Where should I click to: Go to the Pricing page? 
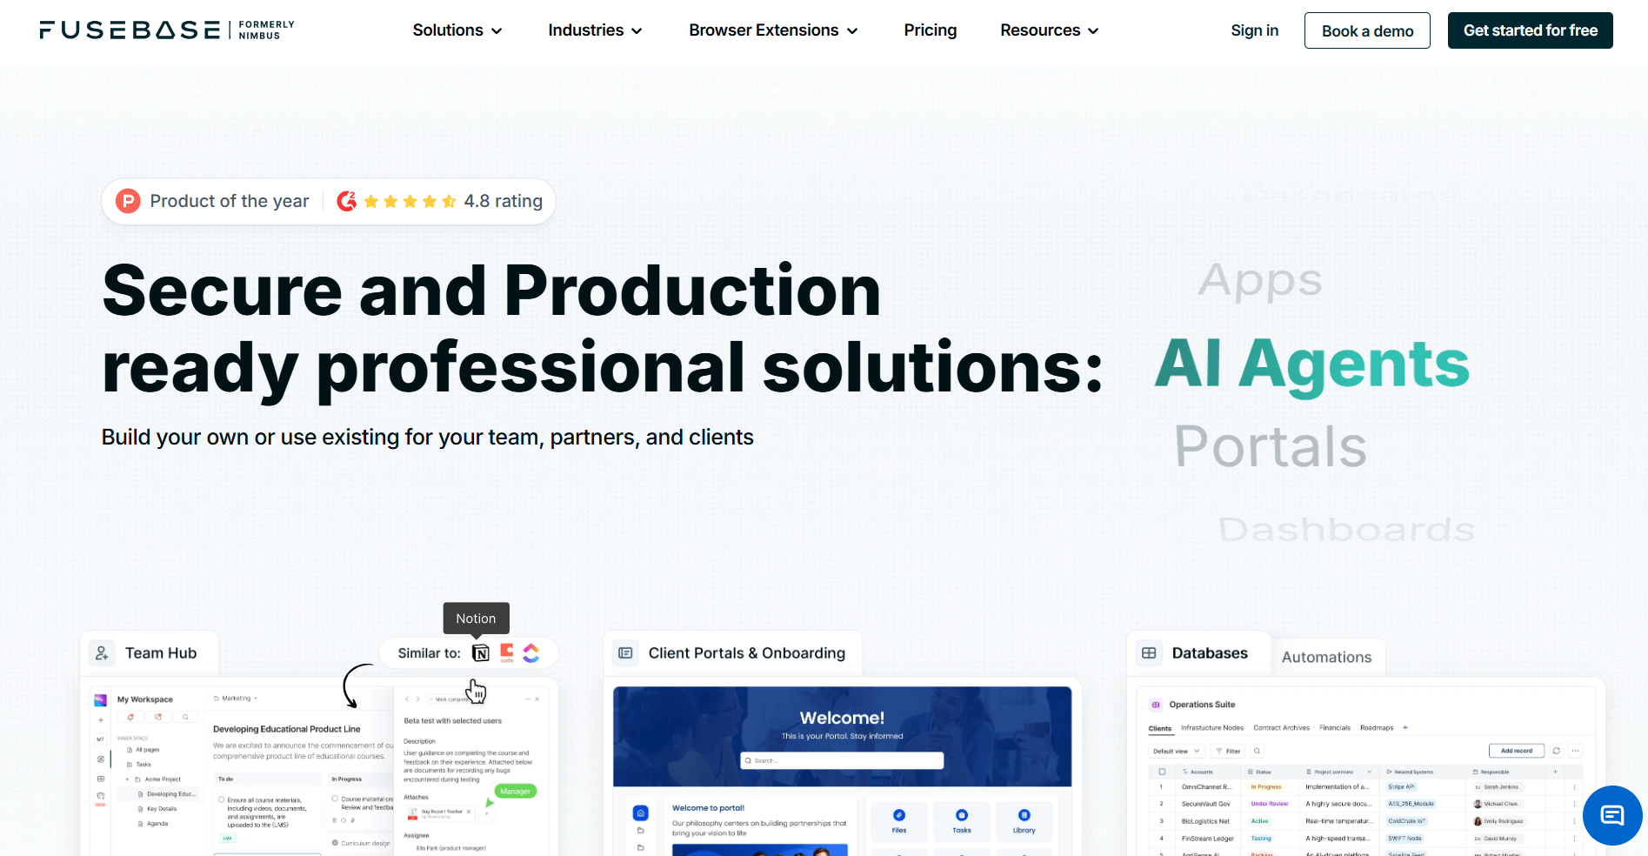[x=931, y=30]
